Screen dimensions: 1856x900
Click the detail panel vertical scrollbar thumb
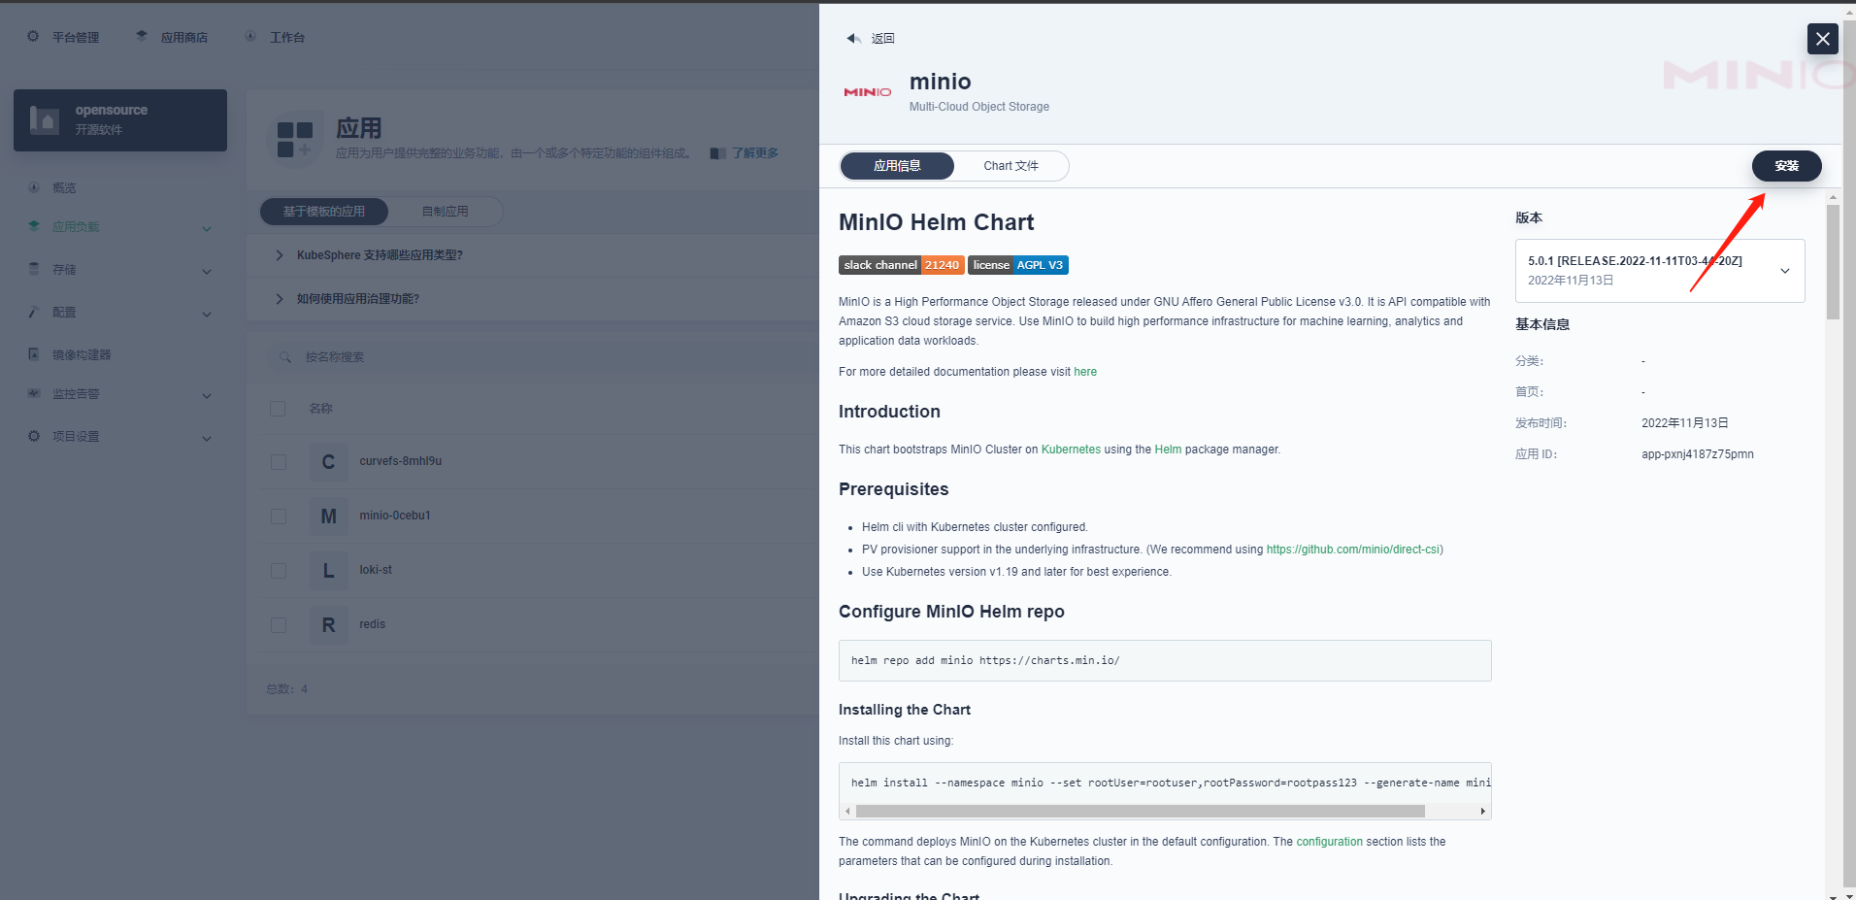[x=1833, y=262]
